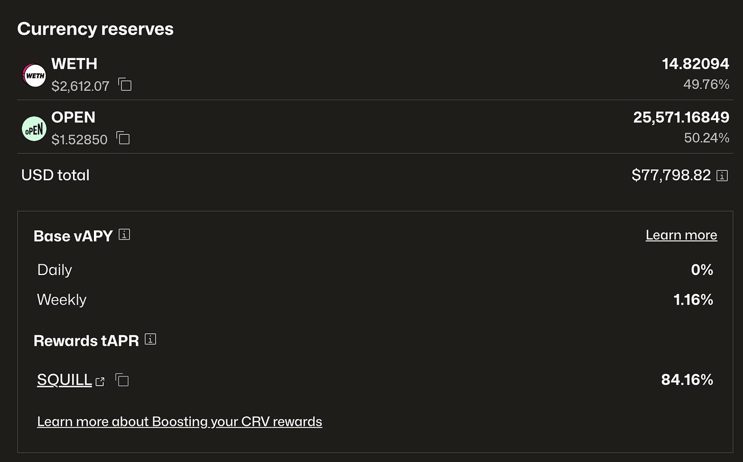Viewport: 743px width, 462px height.
Task: Open the Learn more link
Action: click(x=681, y=235)
